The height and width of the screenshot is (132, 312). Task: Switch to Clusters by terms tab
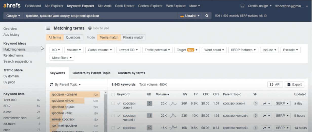coord(131,73)
